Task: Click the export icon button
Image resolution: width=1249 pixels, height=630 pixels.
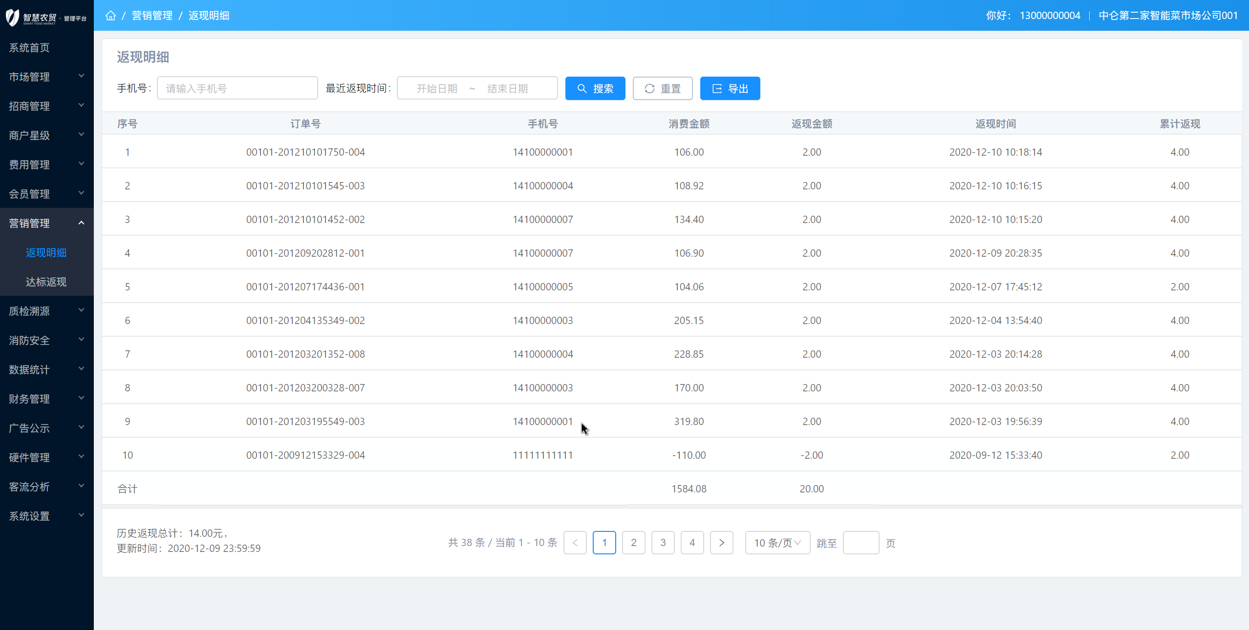Action: (x=730, y=88)
